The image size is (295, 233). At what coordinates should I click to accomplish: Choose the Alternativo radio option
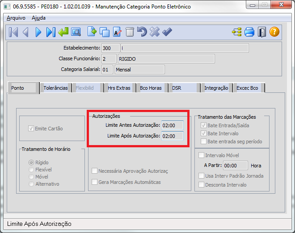pos(31,184)
